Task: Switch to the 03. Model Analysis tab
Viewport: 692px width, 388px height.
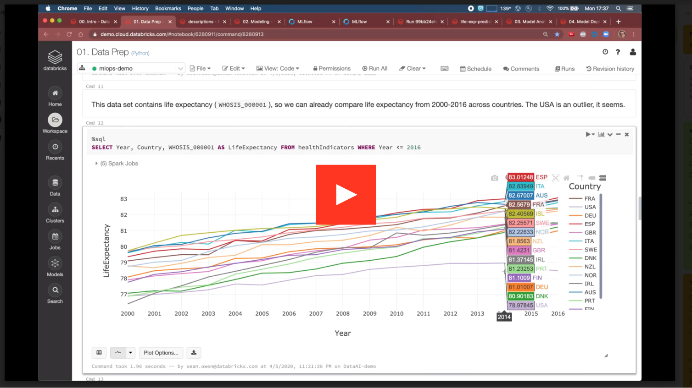Action: click(529, 22)
